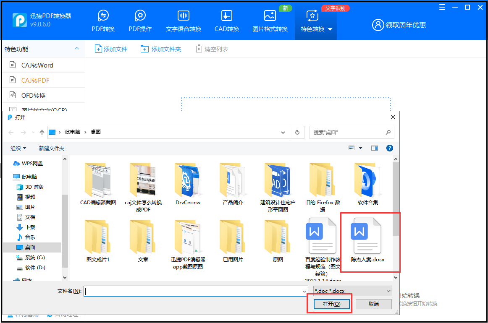Click 此电脑 in address breadcrumb

73,132
